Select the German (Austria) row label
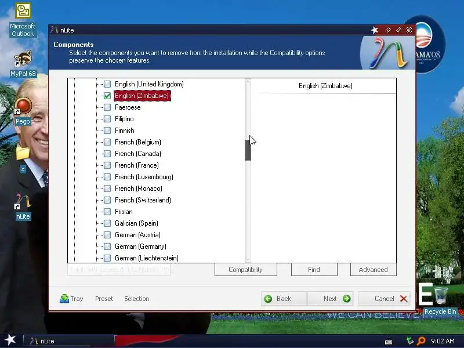The image size is (464, 348). click(137, 235)
